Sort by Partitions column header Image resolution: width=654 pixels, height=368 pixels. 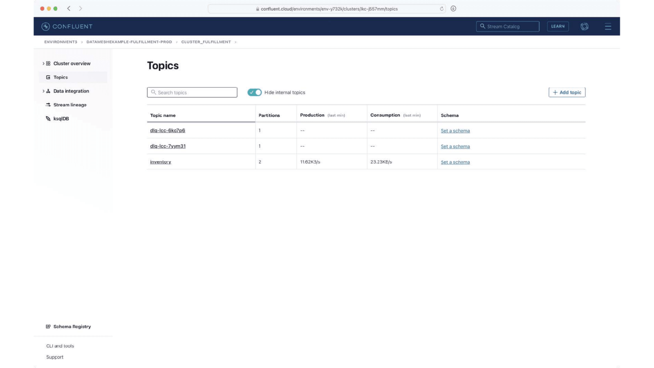click(x=269, y=115)
